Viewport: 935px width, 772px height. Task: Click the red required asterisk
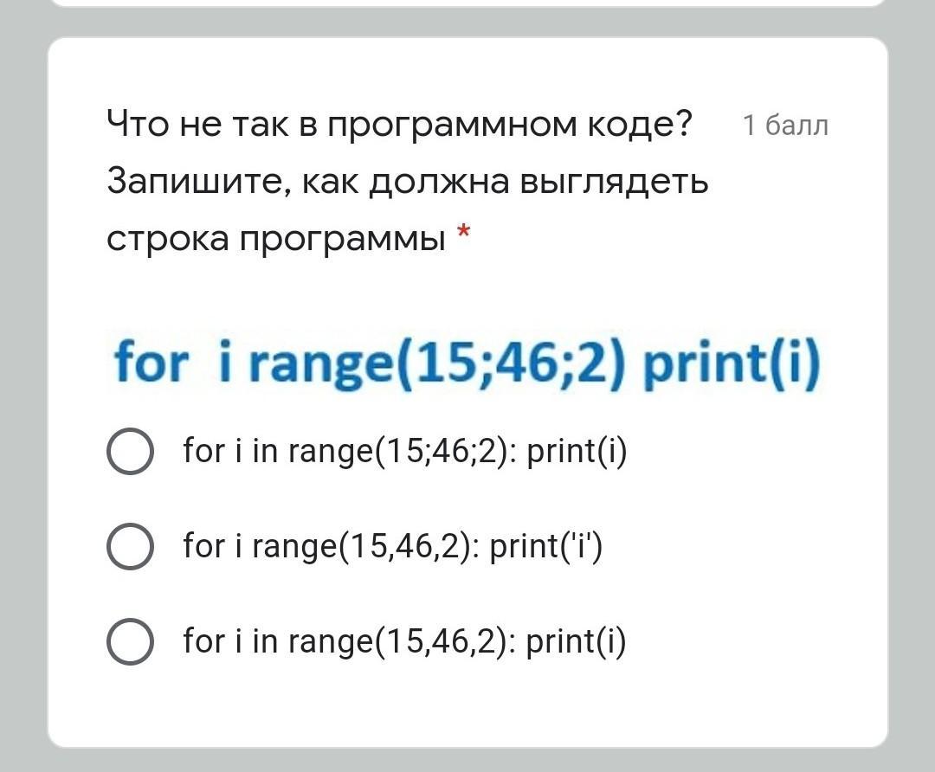pyautogui.click(x=463, y=233)
